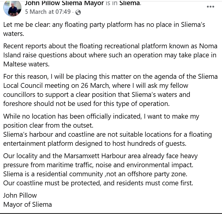Open John Pillow's profile picture
Screen dimensions: 222x214
(12, 8)
